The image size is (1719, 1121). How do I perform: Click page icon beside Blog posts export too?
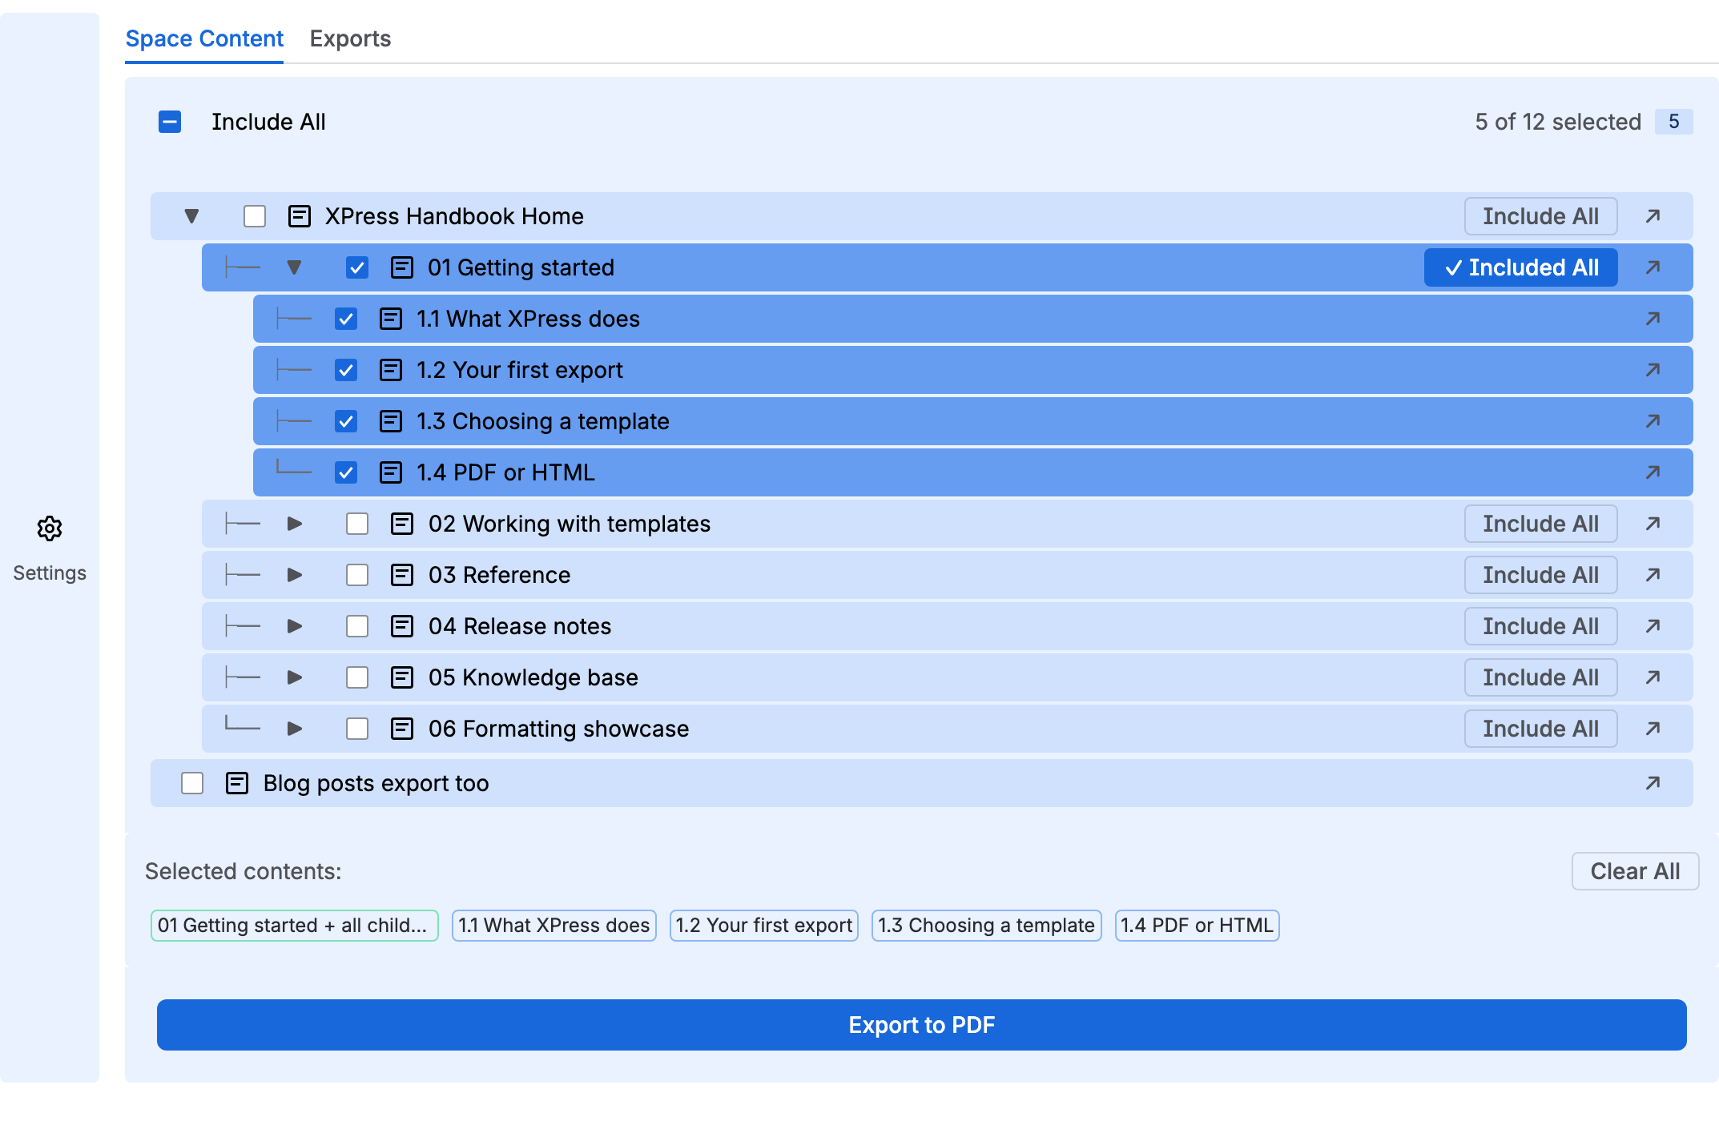point(237,783)
